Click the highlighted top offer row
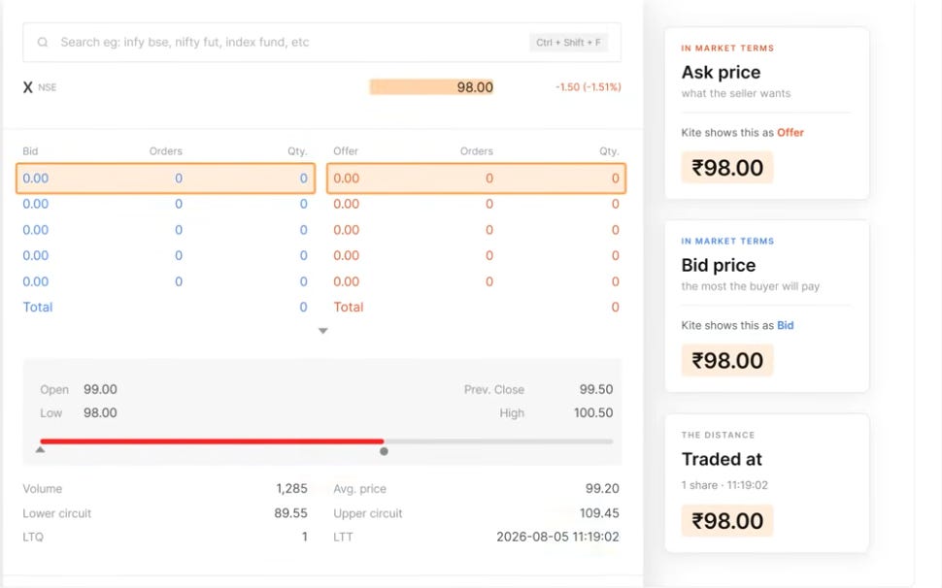 [x=477, y=179]
